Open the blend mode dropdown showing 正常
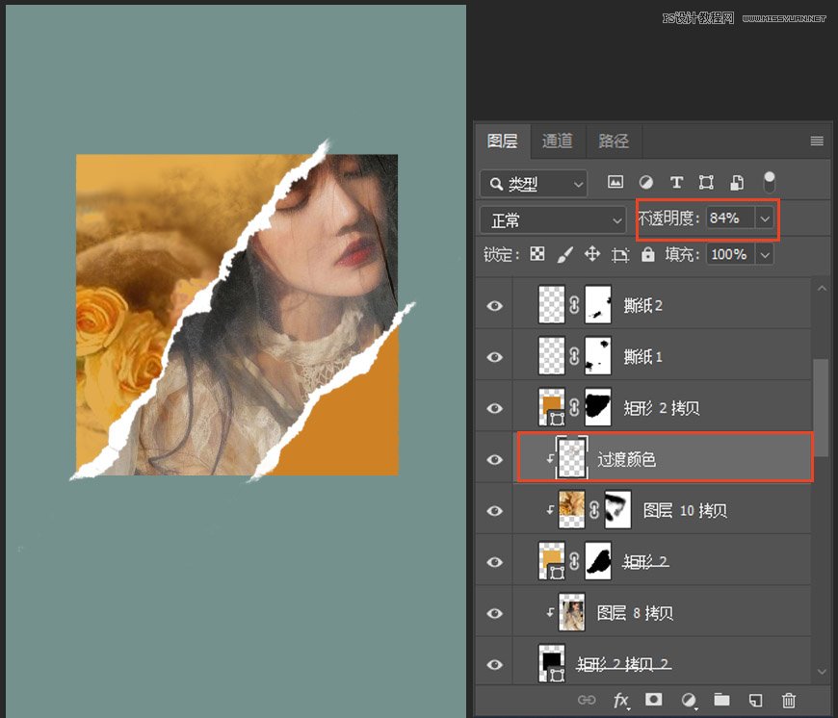 coord(552,219)
